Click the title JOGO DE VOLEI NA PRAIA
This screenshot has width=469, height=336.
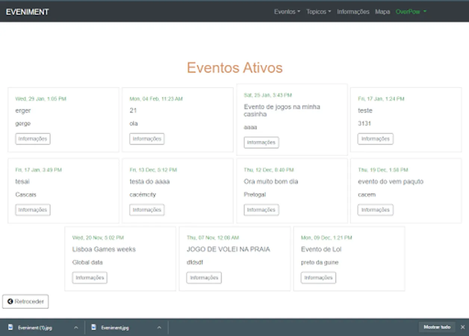tap(228, 249)
